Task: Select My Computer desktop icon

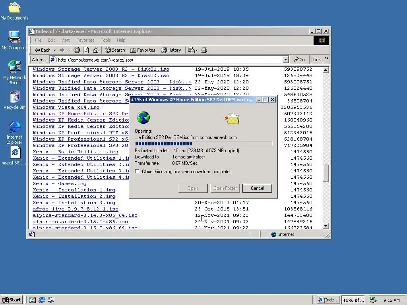Action: tap(14, 40)
